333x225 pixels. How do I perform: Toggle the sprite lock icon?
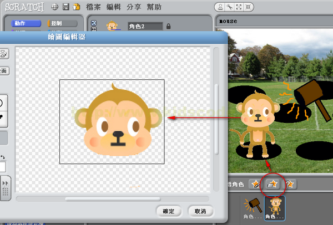pyautogui.click(x=168, y=26)
